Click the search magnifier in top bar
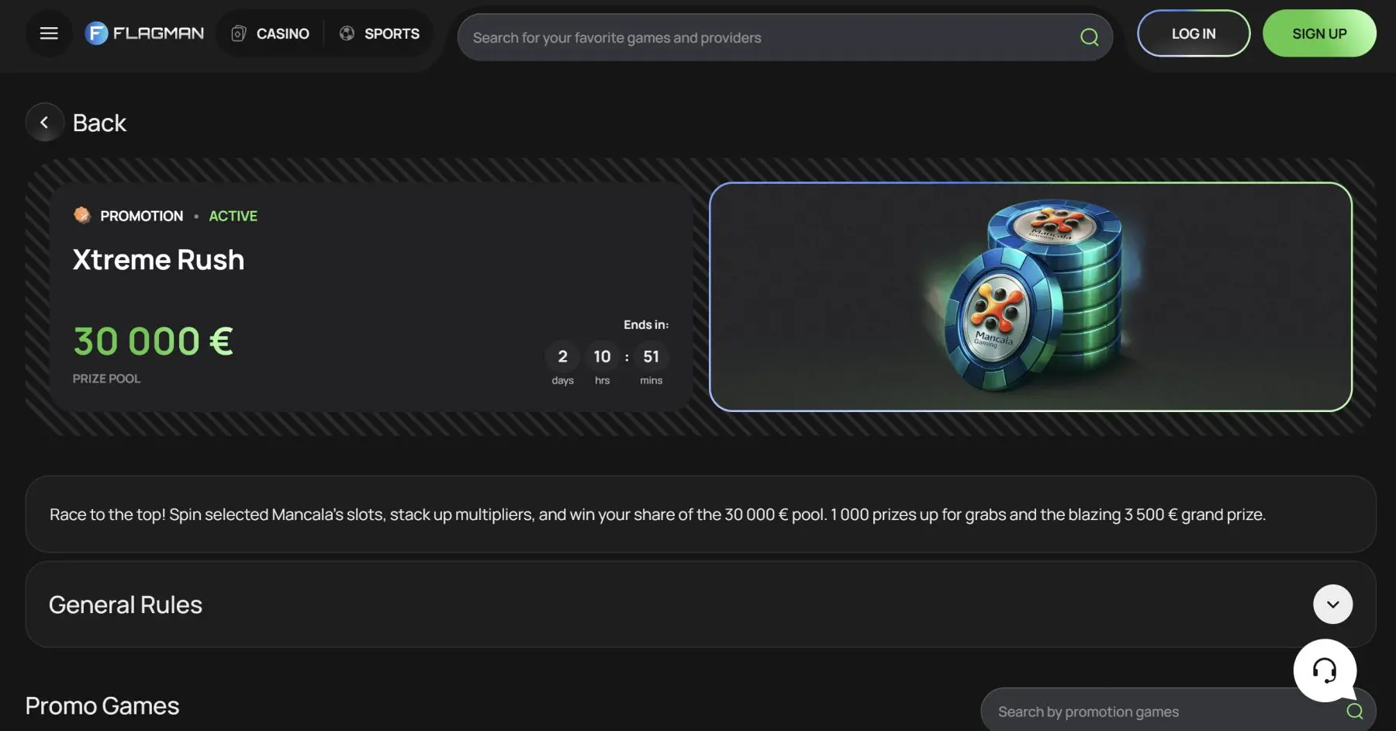The height and width of the screenshot is (731, 1396). coord(1090,37)
